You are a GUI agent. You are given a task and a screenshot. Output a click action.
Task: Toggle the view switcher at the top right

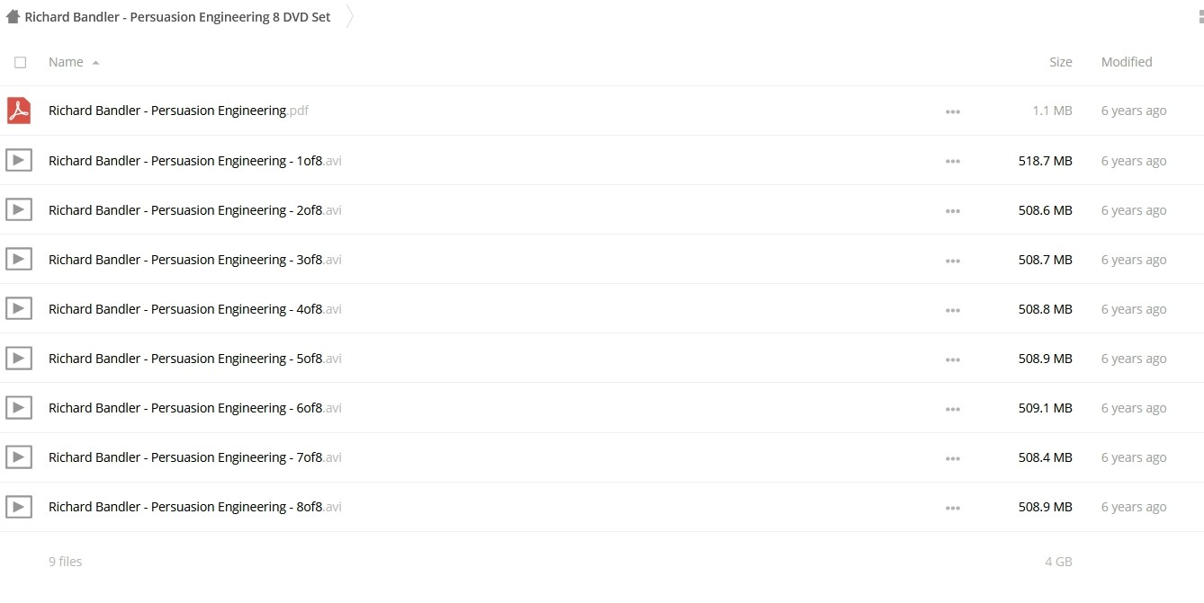(x=1200, y=16)
